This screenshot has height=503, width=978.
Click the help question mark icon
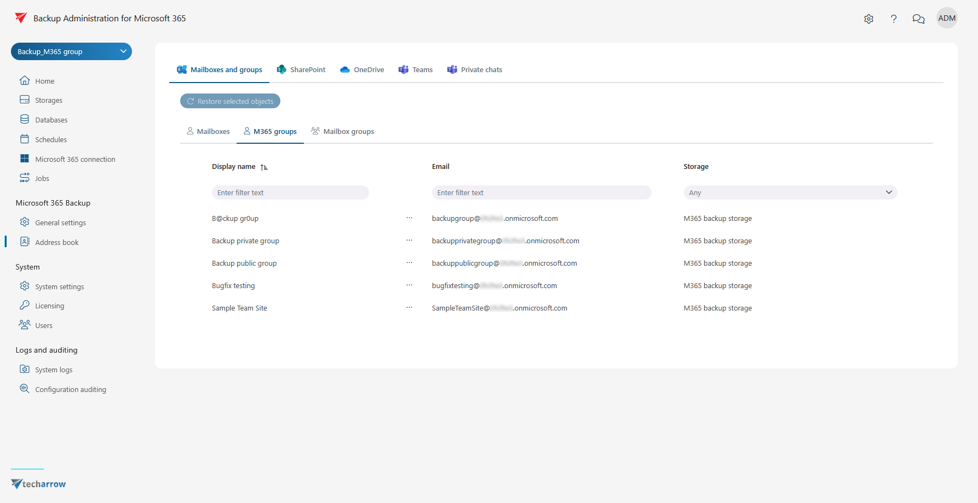(x=894, y=19)
